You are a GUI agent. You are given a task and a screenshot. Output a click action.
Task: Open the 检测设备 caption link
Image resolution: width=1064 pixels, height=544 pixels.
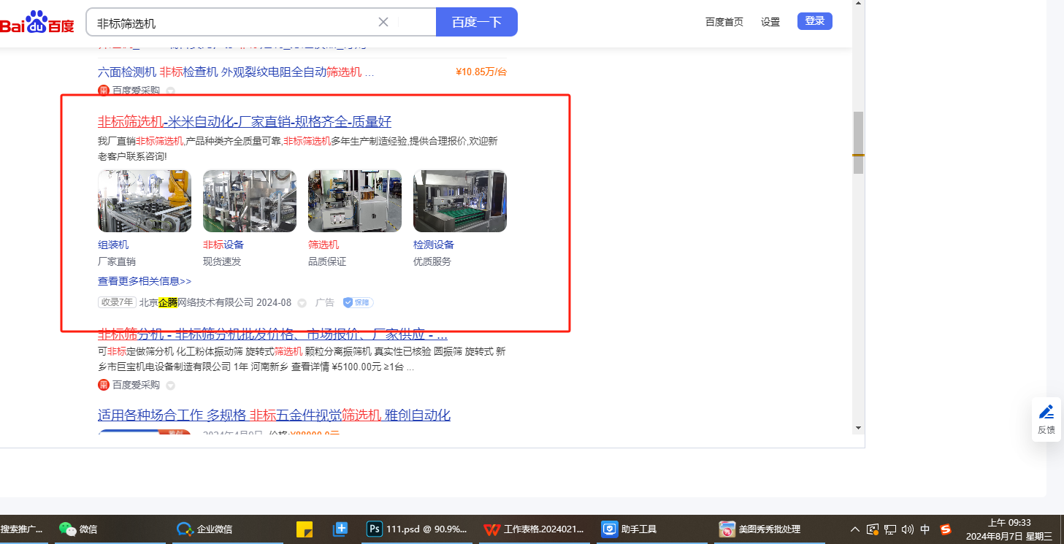(x=434, y=245)
